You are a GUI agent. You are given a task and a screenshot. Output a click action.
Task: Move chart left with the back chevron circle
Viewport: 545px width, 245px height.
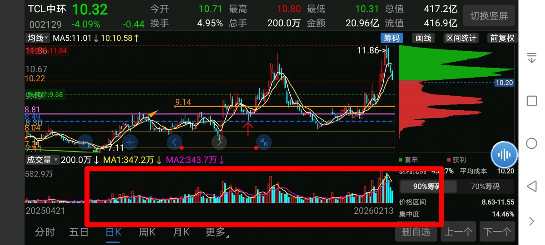[174, 142]
